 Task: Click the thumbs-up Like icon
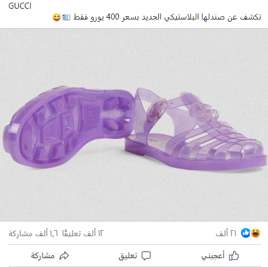point(234,256)
